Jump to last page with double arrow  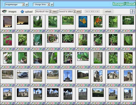[x=97, y=12]
